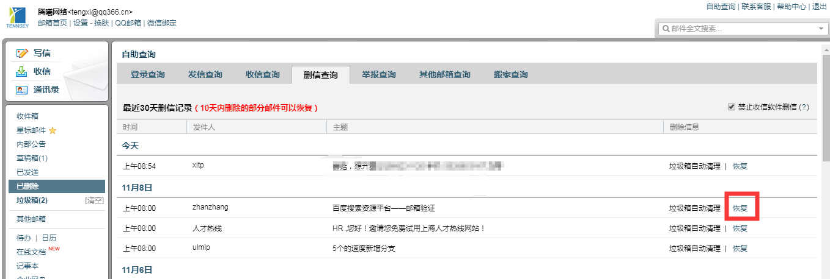Open the search box dropdown arrow
The height and width of the screenshot is (279, 830).
tap(821, 29)
